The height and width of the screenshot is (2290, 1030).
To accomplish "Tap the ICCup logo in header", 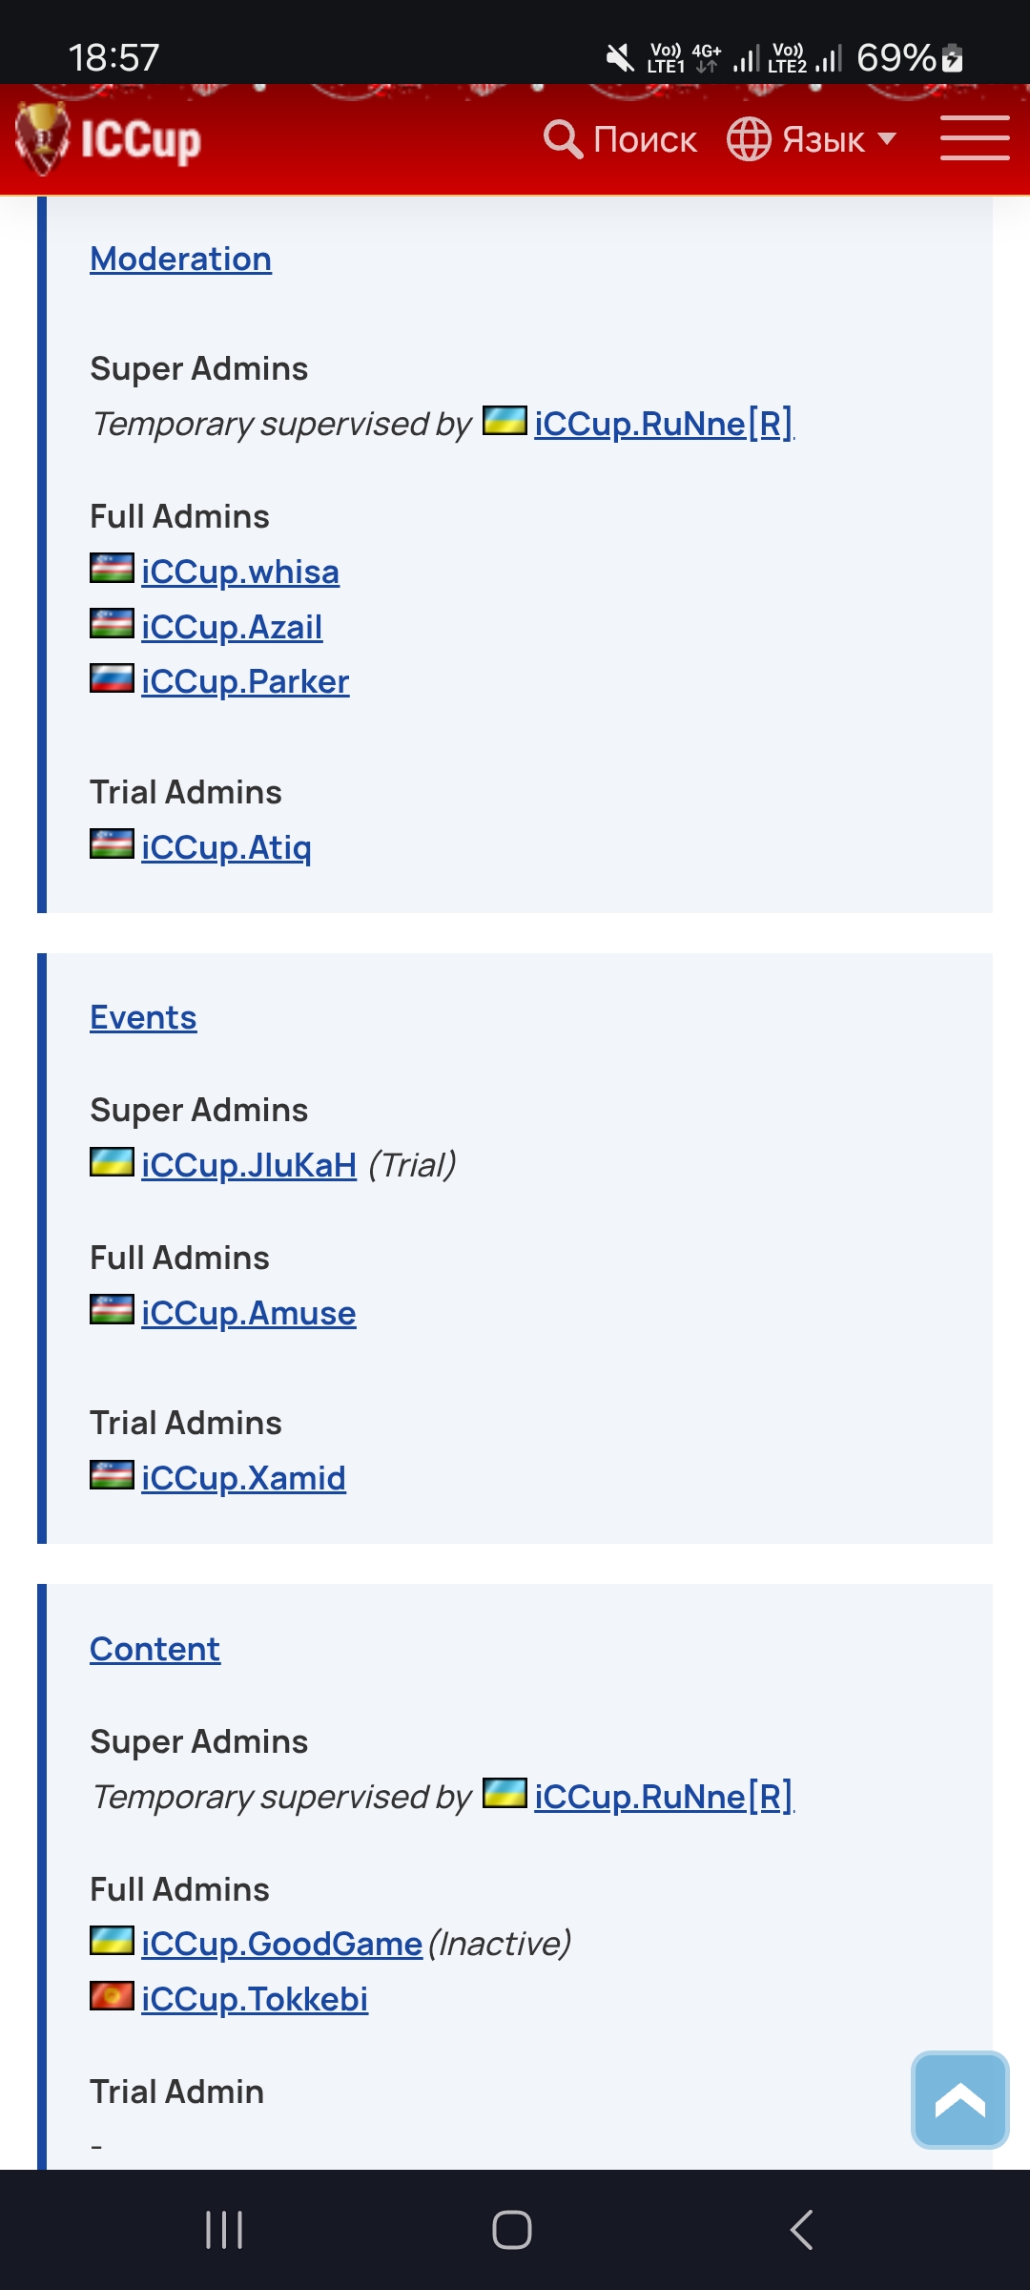I will pos(109,139).
